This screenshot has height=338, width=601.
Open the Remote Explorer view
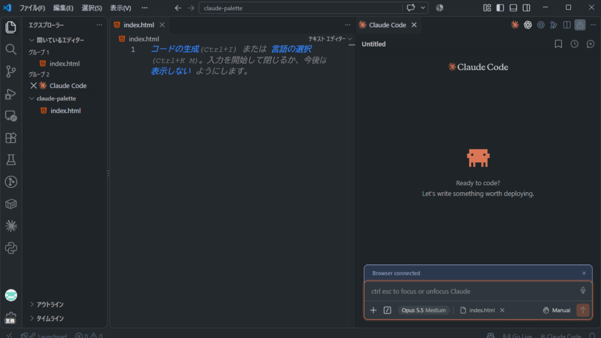tap(11, 116)
